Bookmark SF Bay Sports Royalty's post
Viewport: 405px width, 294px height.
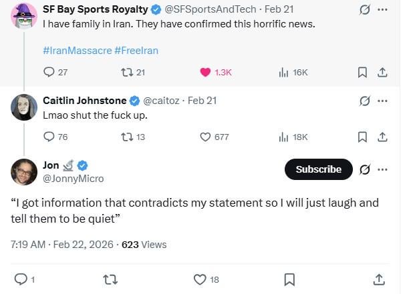[x=362, y=72]
